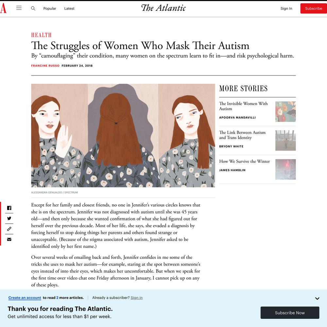
Task: Click the red Subscribe button
Action: [x=314, y=9]
